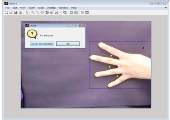Minimize the Figure 1 window
The height and width of the screenshot is (120, 170).
[152, 4]
